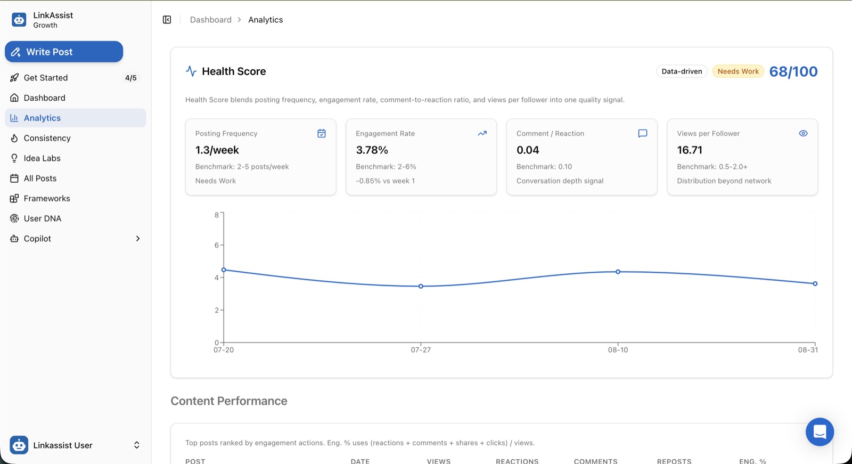Click the 08-10 data point on chart
The width and height of the screenshot is (852, 464).
[x=618, y=272]
